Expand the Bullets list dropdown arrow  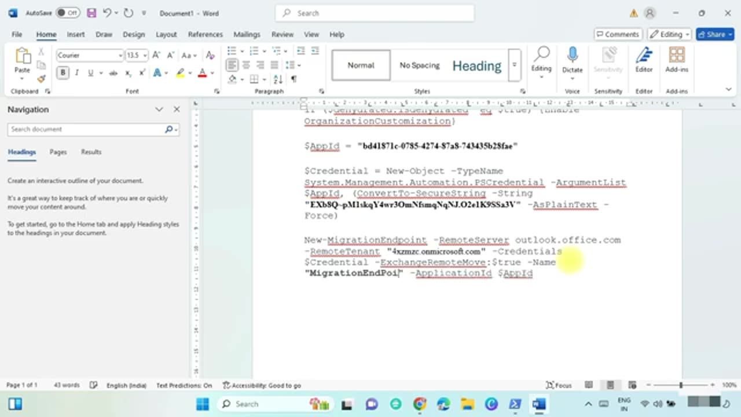click(241, 51)
